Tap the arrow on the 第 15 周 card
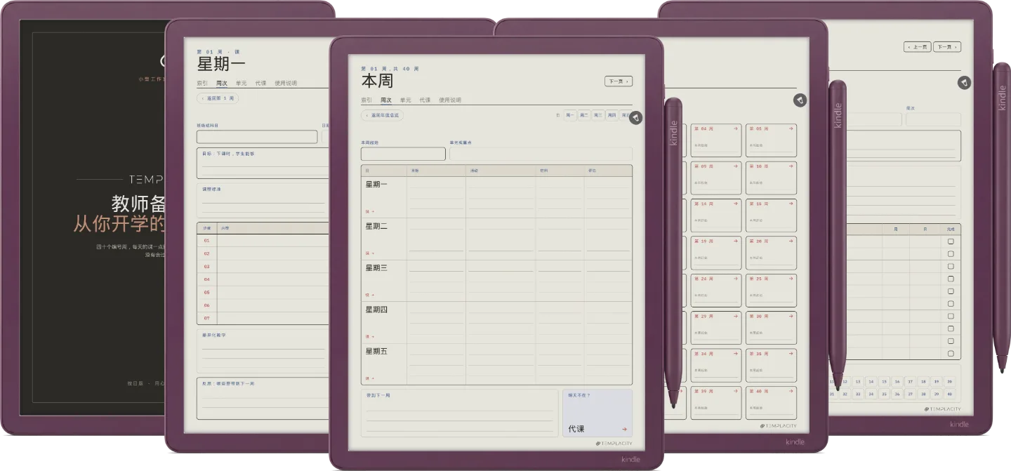The image size is (1011, 471). pos(791,204)
